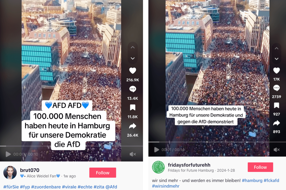Share the left video with 26.4K shares
Screen dimensions: 286x190
[133, 126]
